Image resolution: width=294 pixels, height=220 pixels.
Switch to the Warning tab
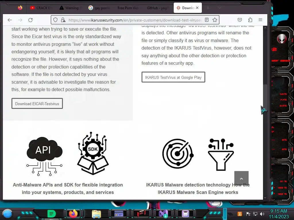tap(70, 8)
